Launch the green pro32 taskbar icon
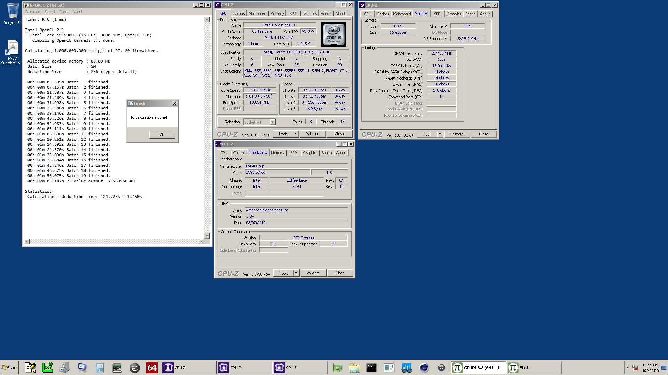The height and width of the screenshot is (375, 668). coord(47,368)
